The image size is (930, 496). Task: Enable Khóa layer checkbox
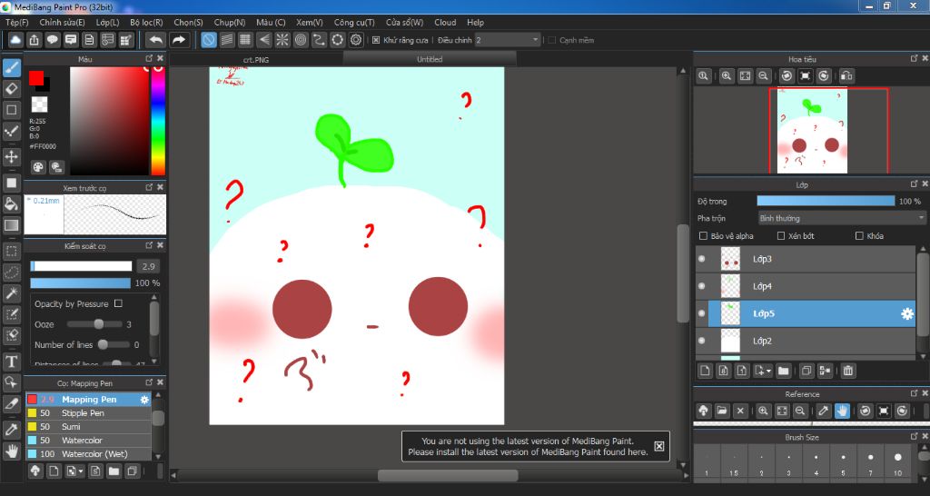tap(859, 236)
